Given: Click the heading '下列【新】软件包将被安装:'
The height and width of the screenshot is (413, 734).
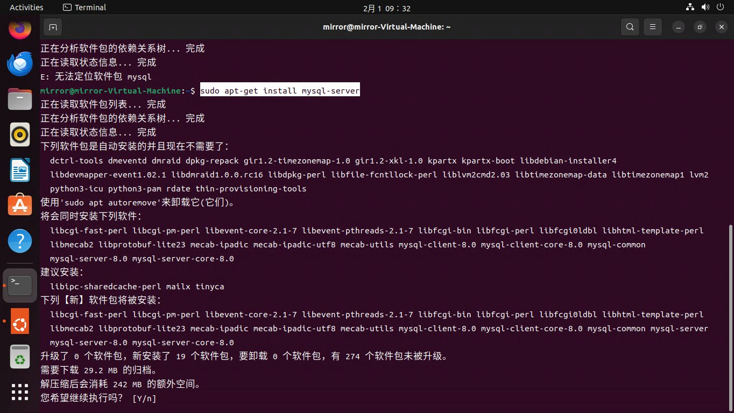Looking at the screenshot, I should 101,301.
